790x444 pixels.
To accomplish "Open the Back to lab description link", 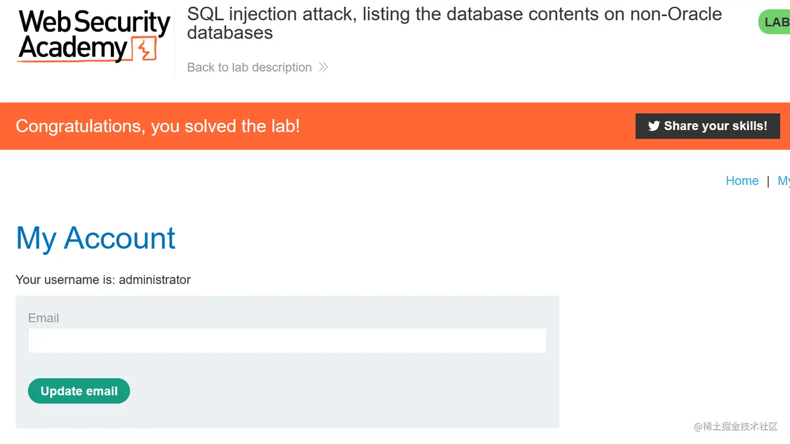I will [249, 67].
